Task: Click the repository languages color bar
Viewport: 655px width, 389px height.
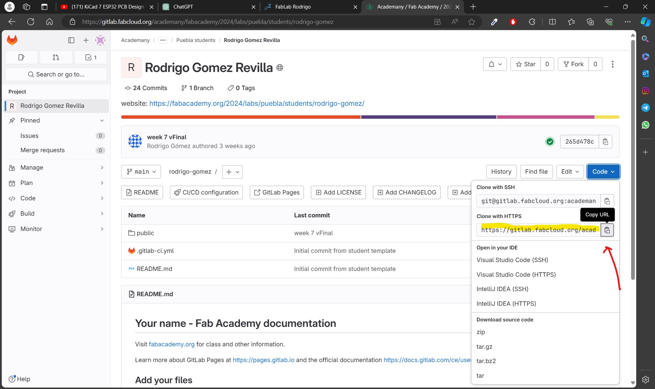Action: tap(370, 117)
